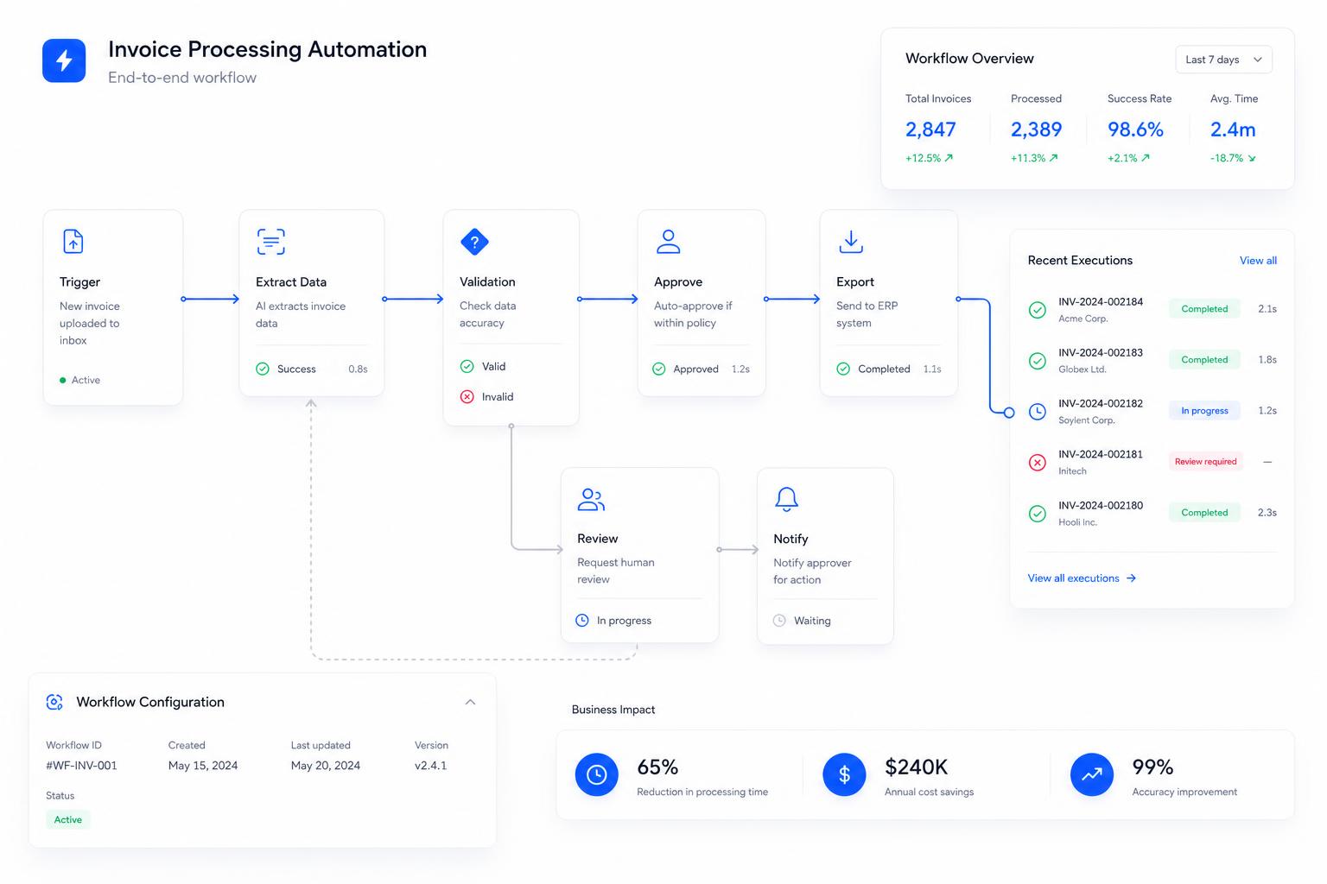Image resolution: width=1327 pixels, height=884 pixels.
Task: Click the Export node download icon
Action: pyautogui.click(x=851, y=241)
